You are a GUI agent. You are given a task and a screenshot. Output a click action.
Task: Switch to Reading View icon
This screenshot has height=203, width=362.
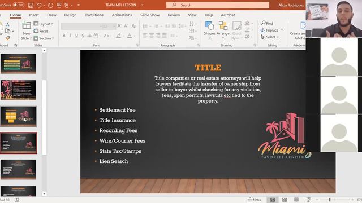[x=296, y=200]
